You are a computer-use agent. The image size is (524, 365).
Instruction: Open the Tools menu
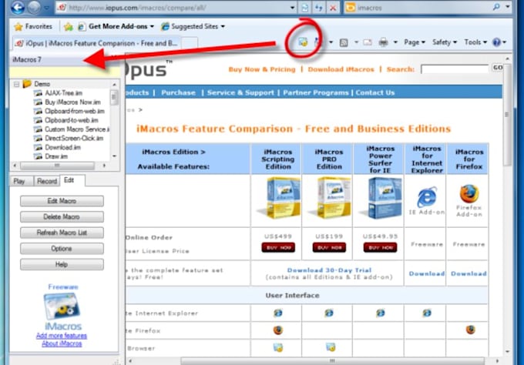pos(475,42)
